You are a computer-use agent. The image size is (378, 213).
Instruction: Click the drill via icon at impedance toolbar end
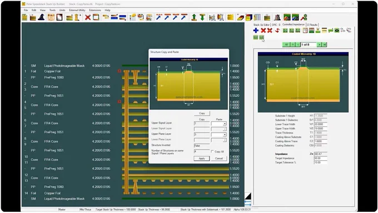click(349, 31)
